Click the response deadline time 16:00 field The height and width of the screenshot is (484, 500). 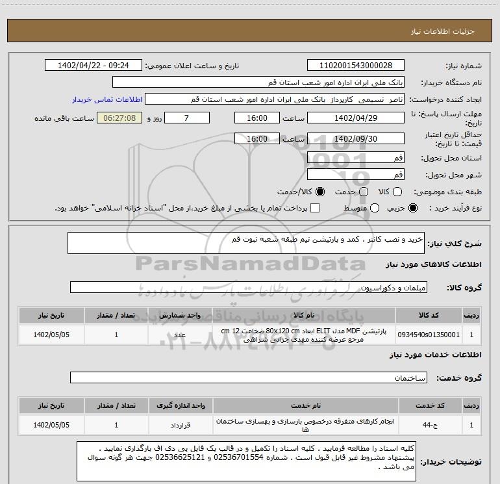pyautogui.click(x=257, y=118)
